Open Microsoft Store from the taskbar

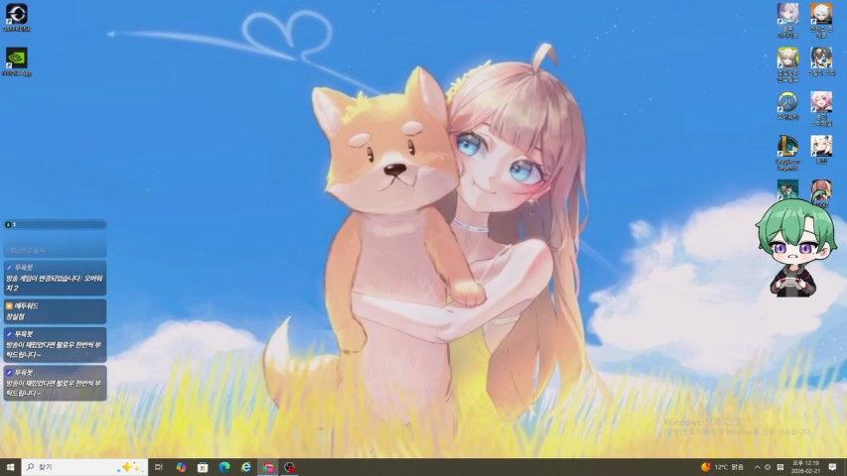(x=203, y=467)
